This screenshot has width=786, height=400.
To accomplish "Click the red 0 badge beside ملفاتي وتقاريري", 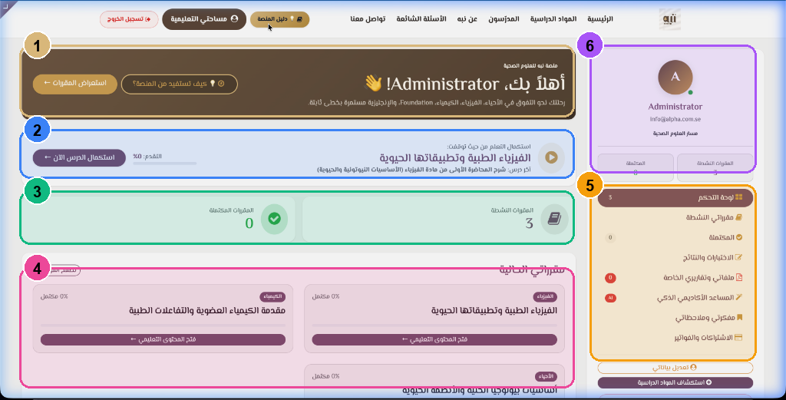I will pyautogui.click(x=610, y=278).
